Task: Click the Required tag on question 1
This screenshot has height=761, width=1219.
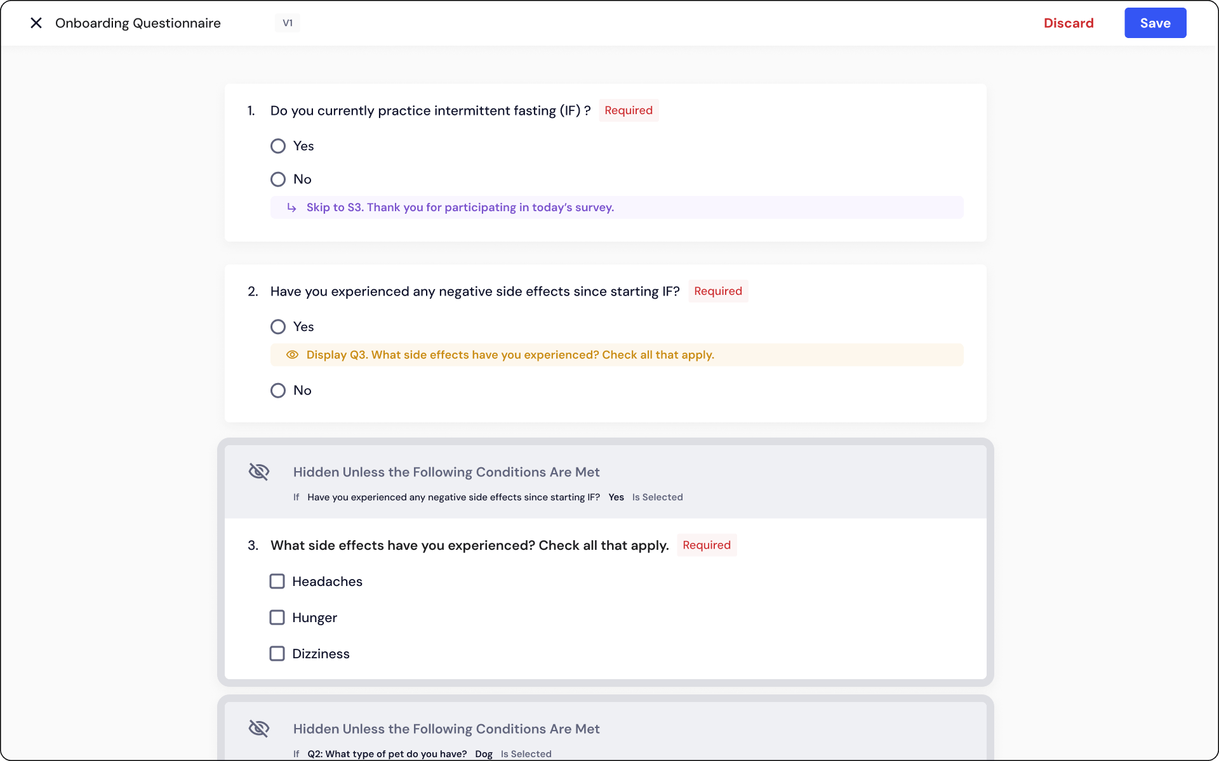Action: pos(628,110)
